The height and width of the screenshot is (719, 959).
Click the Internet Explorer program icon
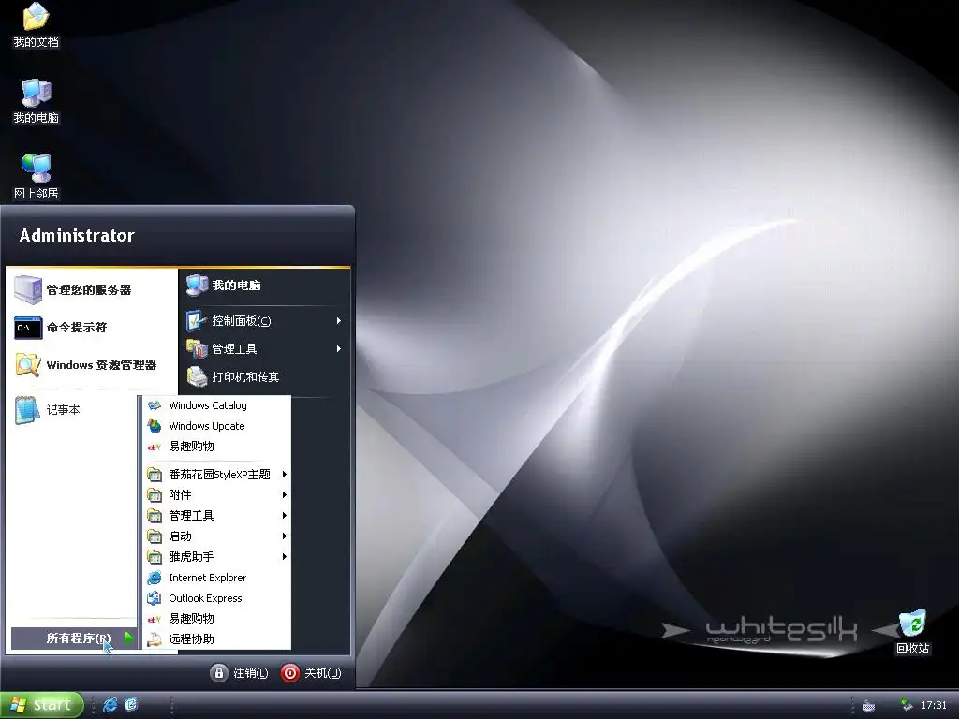pos(155,578)
